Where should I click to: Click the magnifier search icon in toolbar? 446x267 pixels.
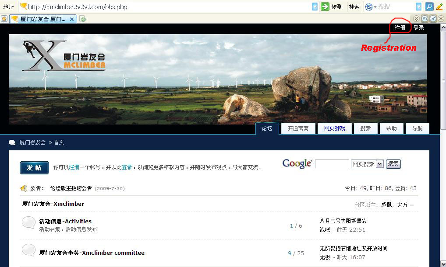click(429, 7)
